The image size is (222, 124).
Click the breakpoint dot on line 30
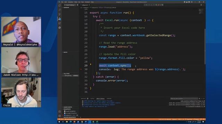[x=81, y=69]
